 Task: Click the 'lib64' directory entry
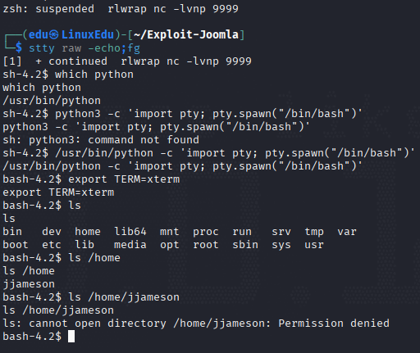click(x=130, y=232)
